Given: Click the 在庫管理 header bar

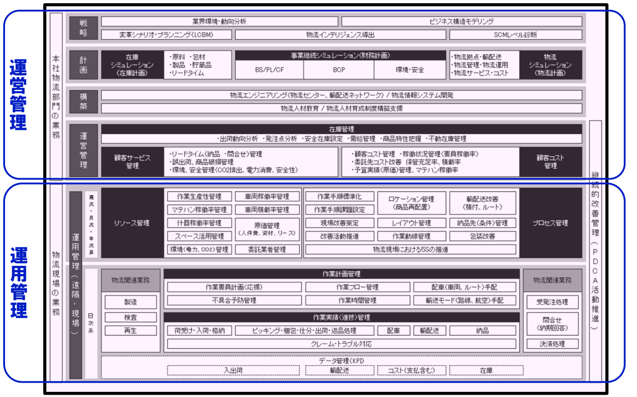Looking at the screenshot, I should click(x=342, y=129).
